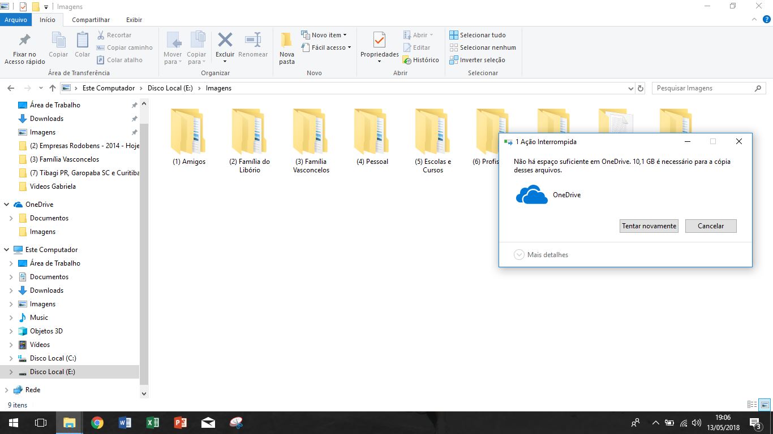Open Word from the taskbar
Viewport: 773px width, 434px height.
(x=125, y=423)
